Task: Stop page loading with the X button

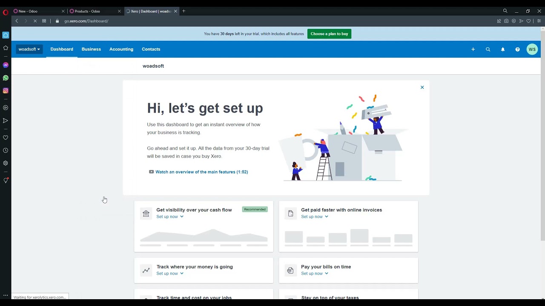Action: click(35, 21)
